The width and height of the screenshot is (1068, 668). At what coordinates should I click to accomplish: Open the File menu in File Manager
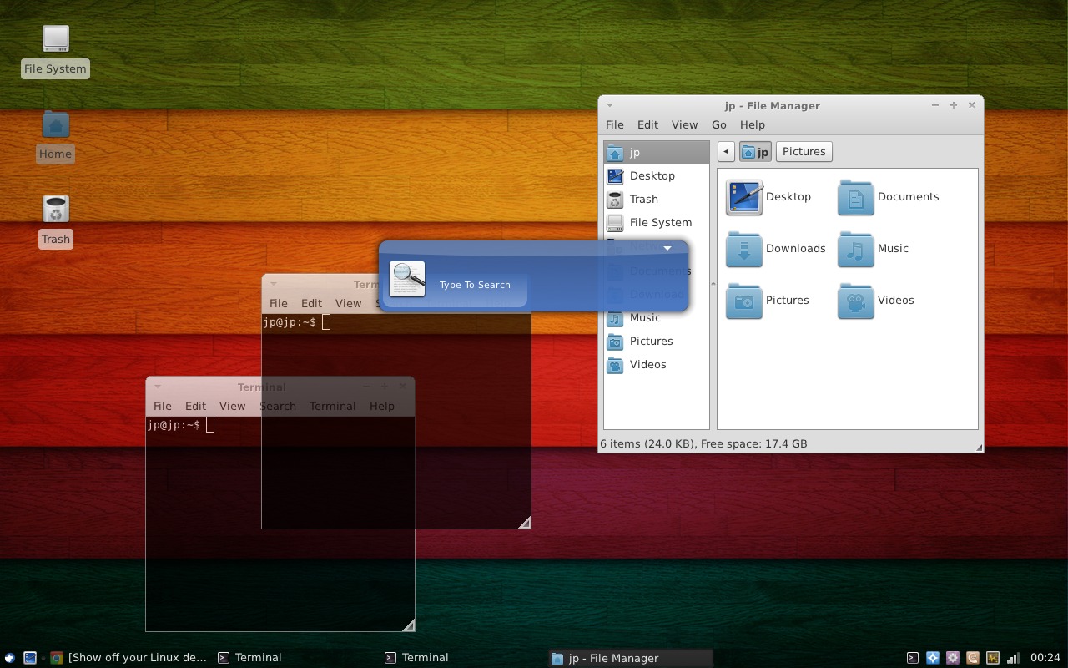coord(615,124)
